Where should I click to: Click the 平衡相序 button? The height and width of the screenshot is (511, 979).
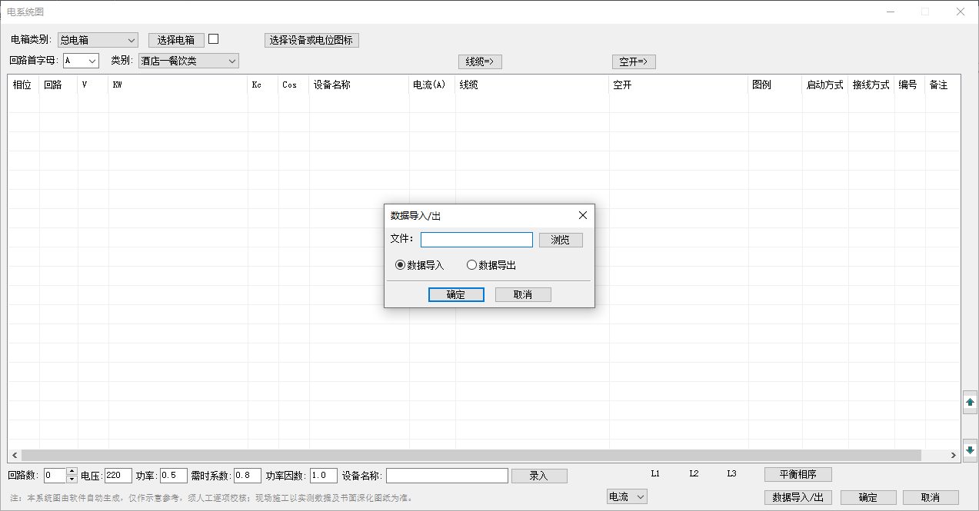coord(798,474)
